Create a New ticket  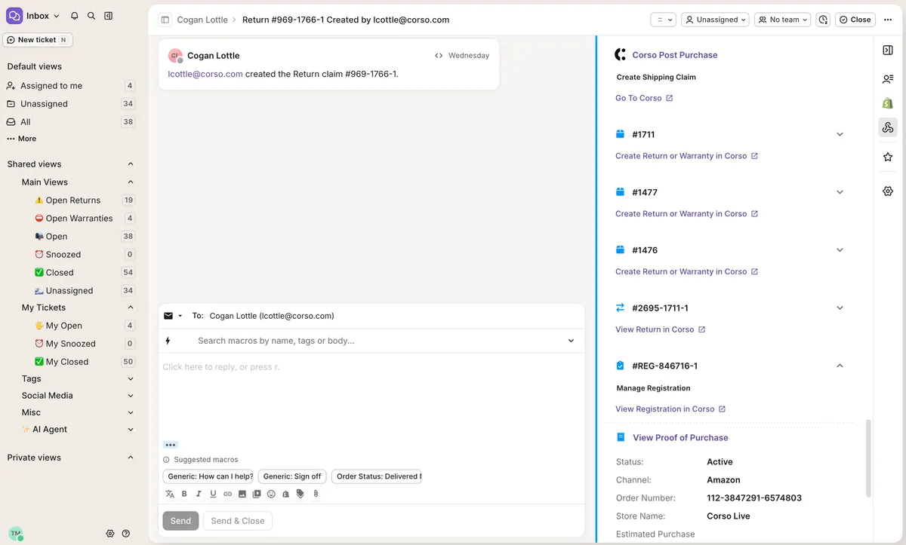[38, 40]
